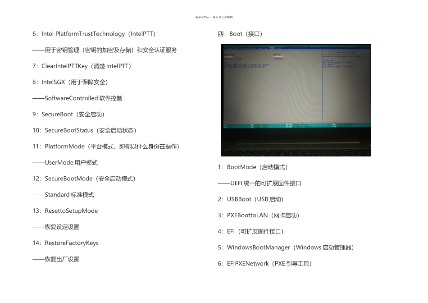Image resolution: width=428 pixels, height=303 pixels.
Task: Click text '恢复出厂设置'
Action: [62, 259]
